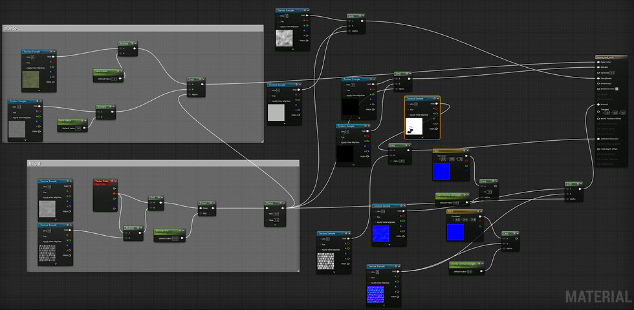Click the Anisotropy input pin
This screenshot has height=310, width=634.
(x=599, y=83)
